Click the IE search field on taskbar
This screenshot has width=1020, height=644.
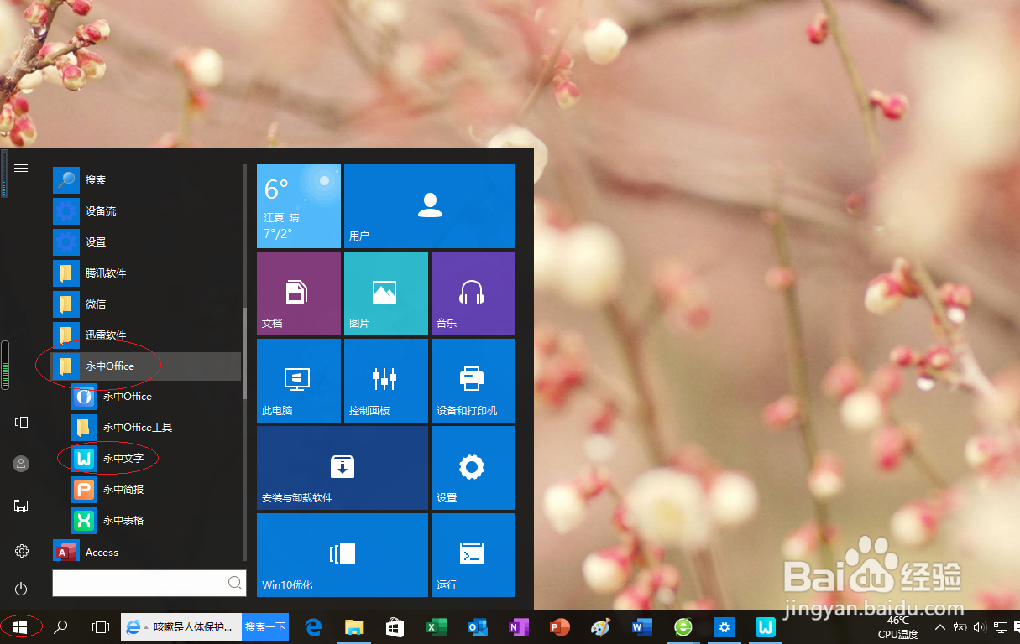182,627
